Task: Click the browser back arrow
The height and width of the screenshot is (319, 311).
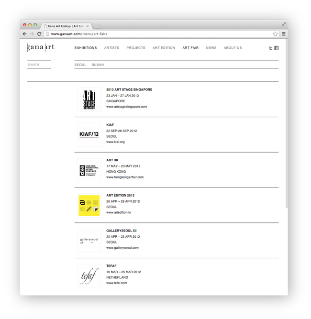Action: pyautogui.click(x=24, y=34)
